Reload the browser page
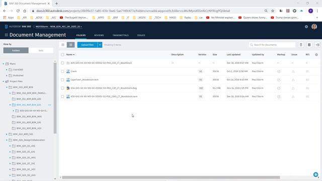The width and height of the screenshot is (322, 181). pyautogui.click(x=18, y=11)
